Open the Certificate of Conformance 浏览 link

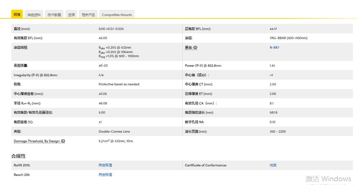pyautogui.click(x=273, y=165)
